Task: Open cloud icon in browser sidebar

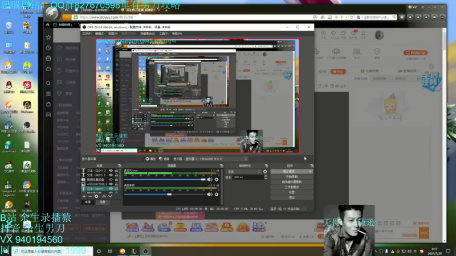Action: [48, 69]
